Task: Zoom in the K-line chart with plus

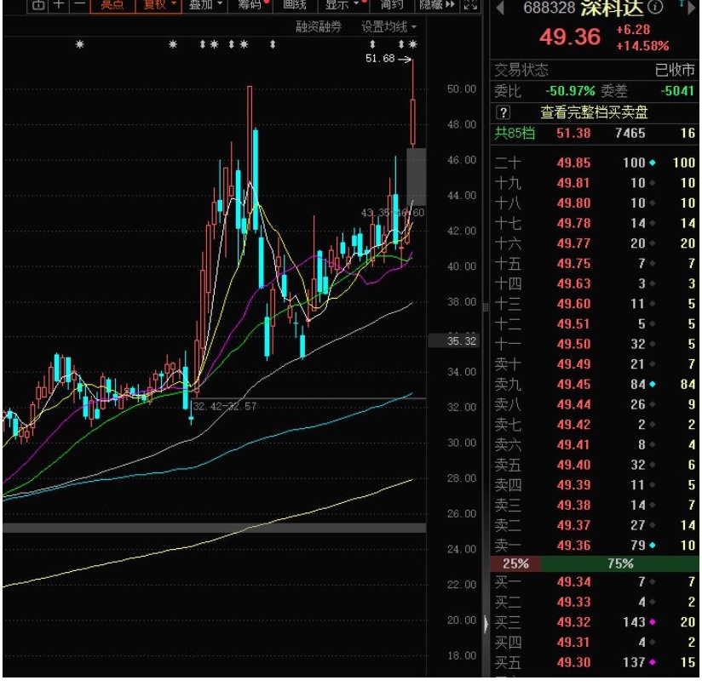Action: pyautogui.click(x=59, y=5)
